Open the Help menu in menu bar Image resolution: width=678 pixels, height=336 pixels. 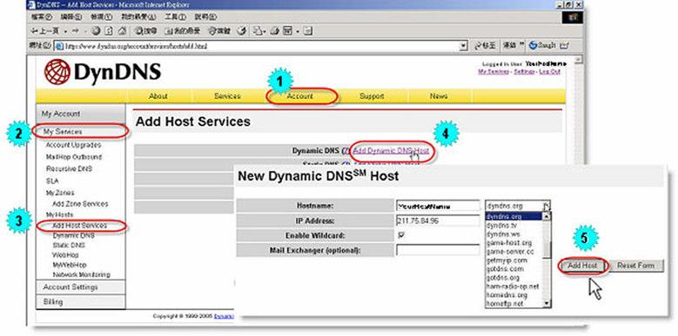205,17
